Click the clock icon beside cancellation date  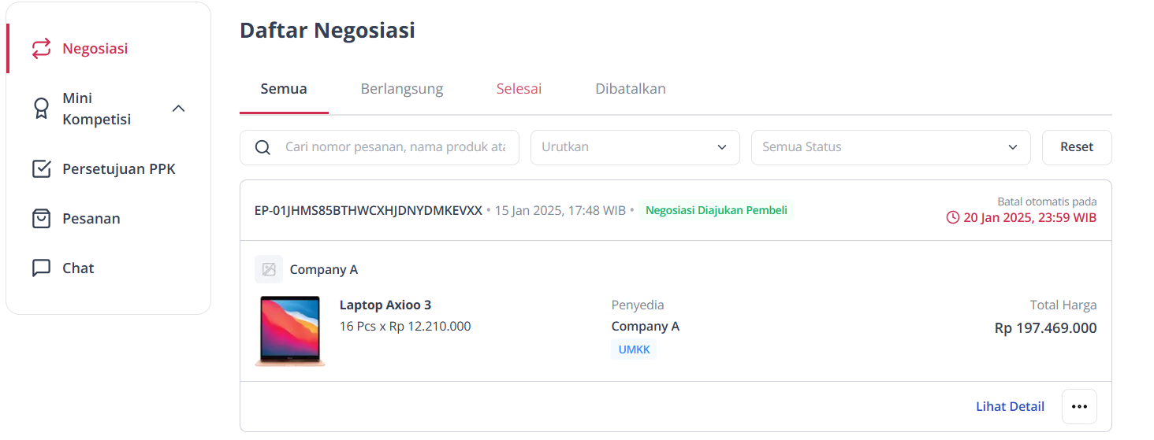click(x=953, y=218)
